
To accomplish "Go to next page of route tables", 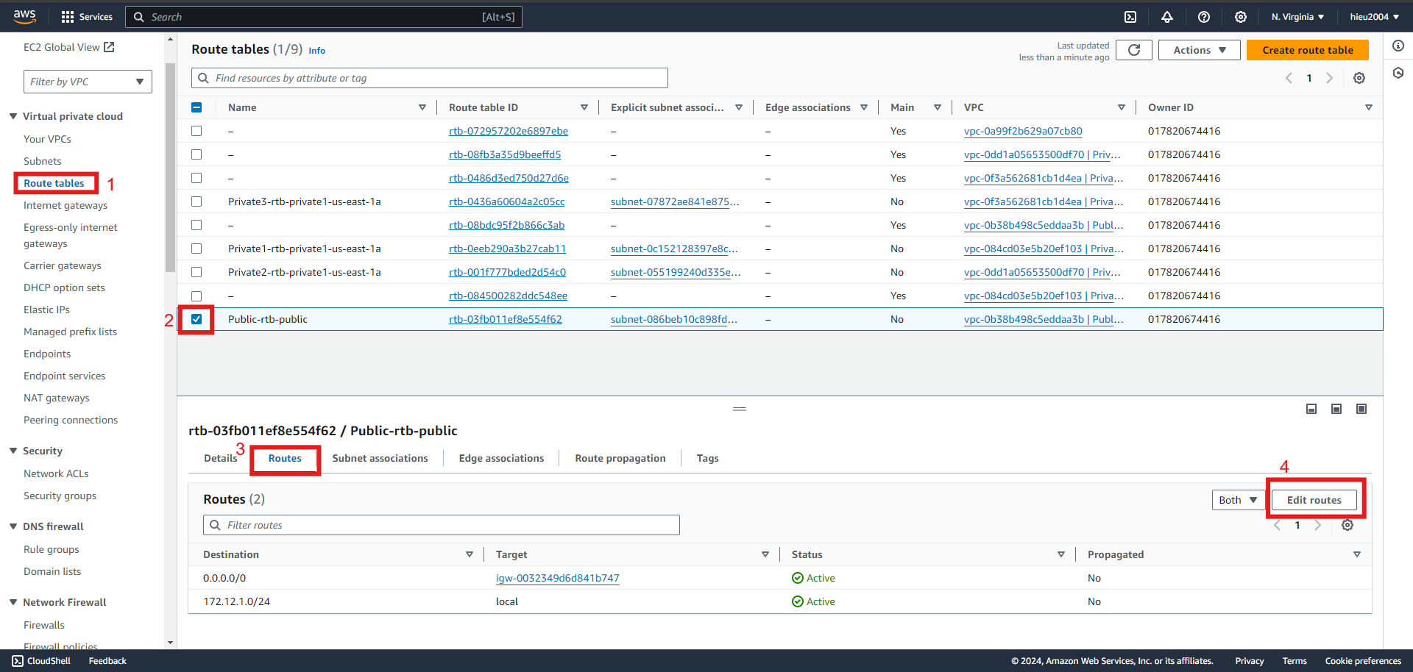I will click(1330, 78).
